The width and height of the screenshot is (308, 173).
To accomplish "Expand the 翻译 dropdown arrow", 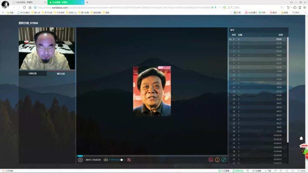I will click(x=278, y=13).
